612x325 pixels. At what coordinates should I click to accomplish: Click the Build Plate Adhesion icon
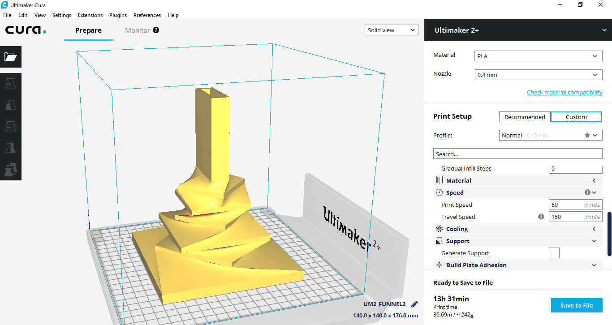pyautogui.click(x=439, y=265)
